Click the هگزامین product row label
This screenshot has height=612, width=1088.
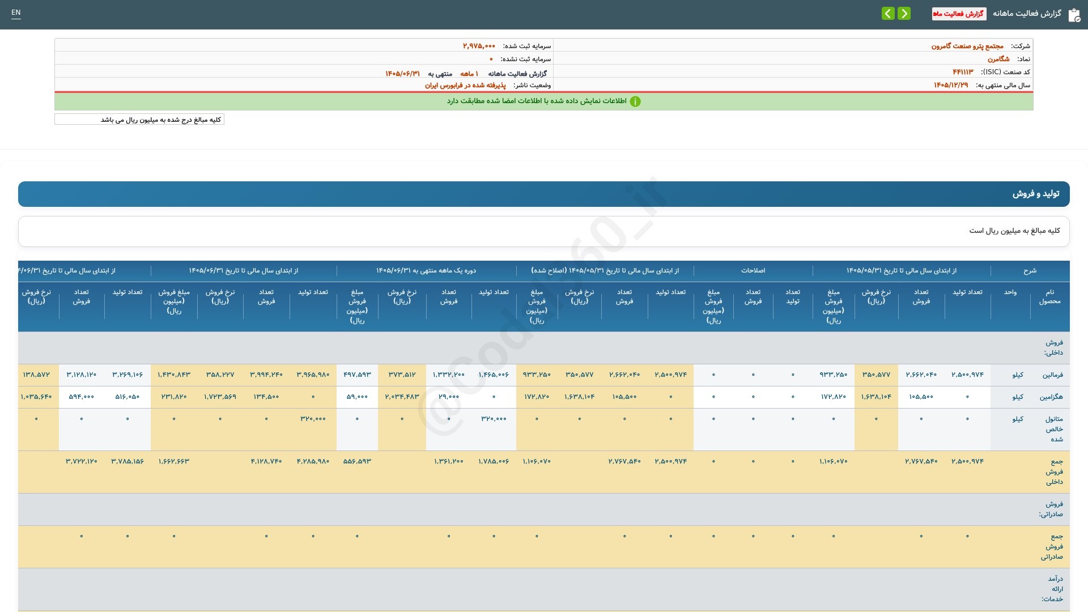point(1051,397)
